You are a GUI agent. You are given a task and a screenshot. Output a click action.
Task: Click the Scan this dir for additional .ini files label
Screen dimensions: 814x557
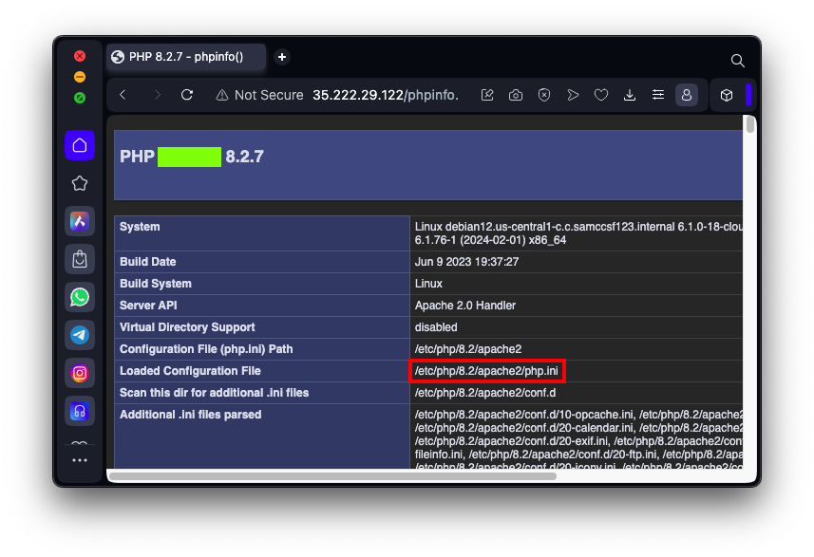click(x=214, y=393)
